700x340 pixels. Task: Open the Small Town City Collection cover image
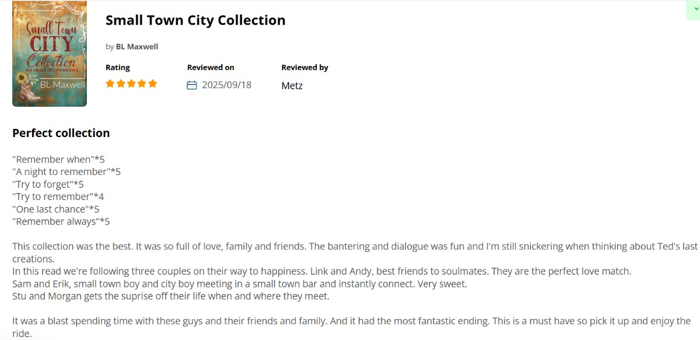[x=50, y=54]
